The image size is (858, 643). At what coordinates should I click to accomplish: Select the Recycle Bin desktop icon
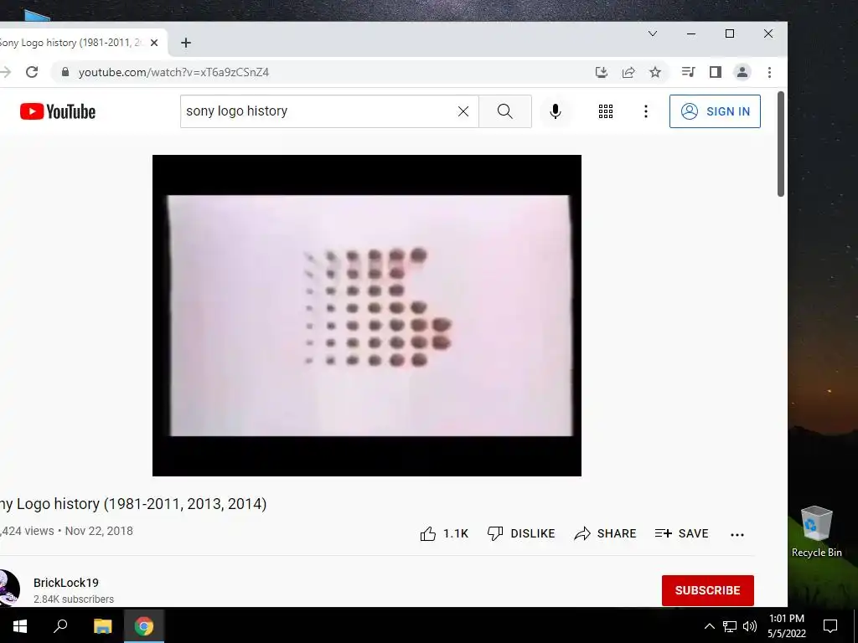pos(816,532)
